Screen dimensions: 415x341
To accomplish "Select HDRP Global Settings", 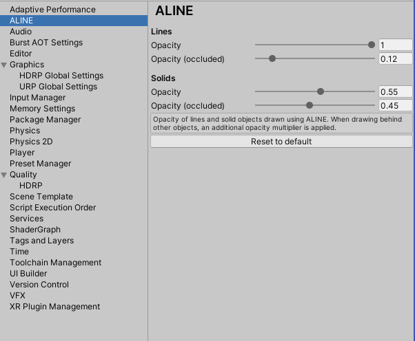I will tap(61, 76).
